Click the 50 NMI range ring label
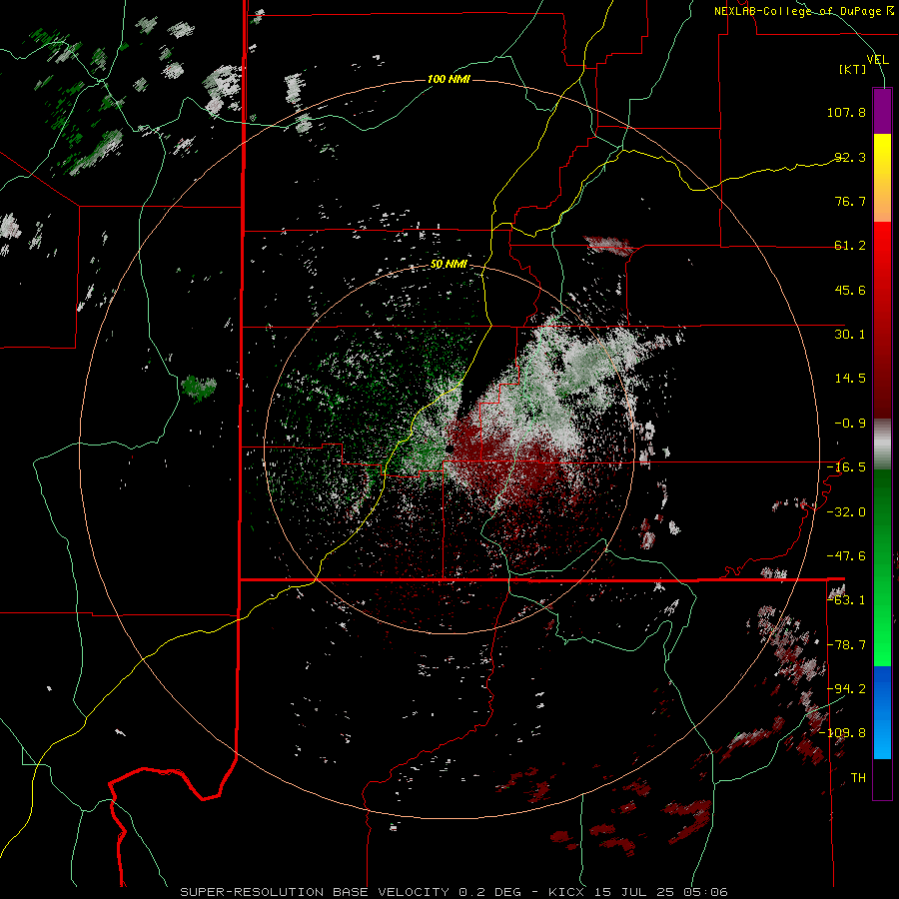Viewport: 899px width, 899px height. coord(449,265)
